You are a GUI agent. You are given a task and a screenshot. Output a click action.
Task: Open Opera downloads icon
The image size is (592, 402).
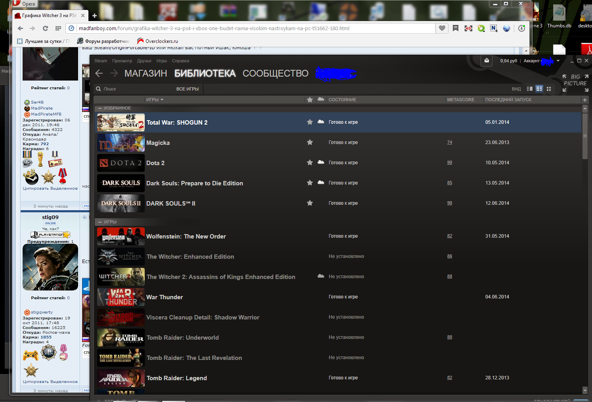[522, 28]
